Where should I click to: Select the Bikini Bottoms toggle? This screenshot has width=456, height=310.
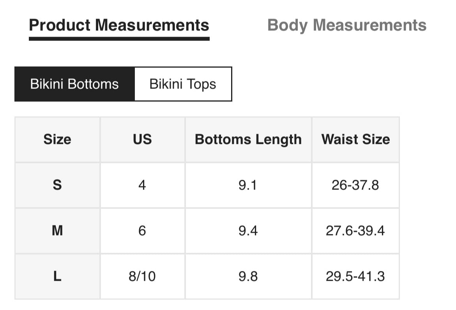74,84
